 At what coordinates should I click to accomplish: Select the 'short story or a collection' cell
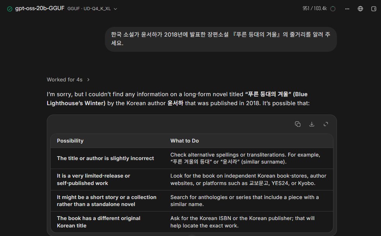[x=107, y=201]
